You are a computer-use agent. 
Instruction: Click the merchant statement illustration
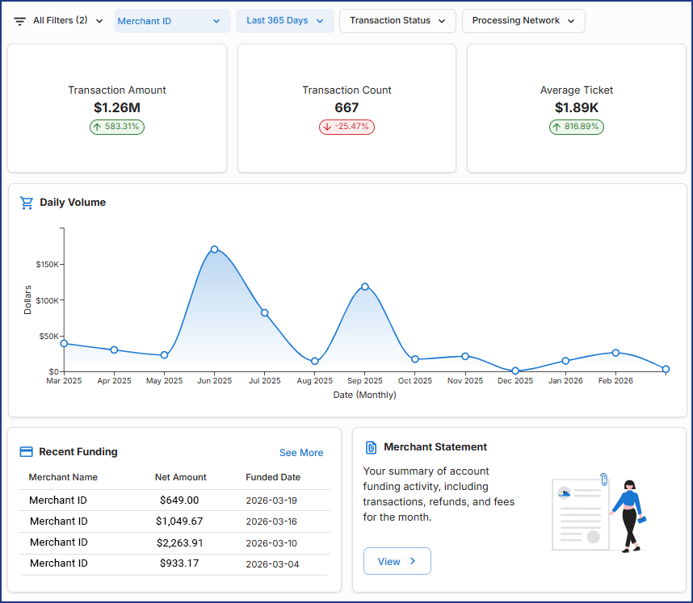pyautogui.click(x=598, y=513)
